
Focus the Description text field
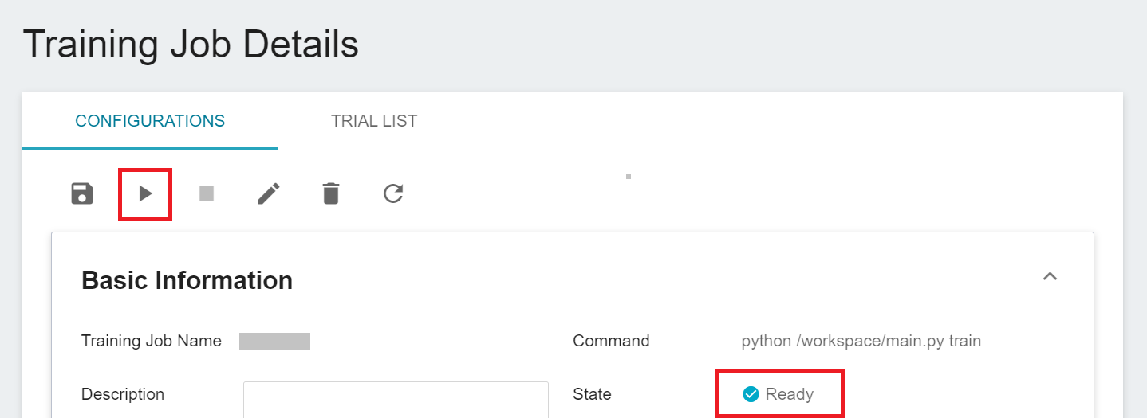click(x=396, y=400)
